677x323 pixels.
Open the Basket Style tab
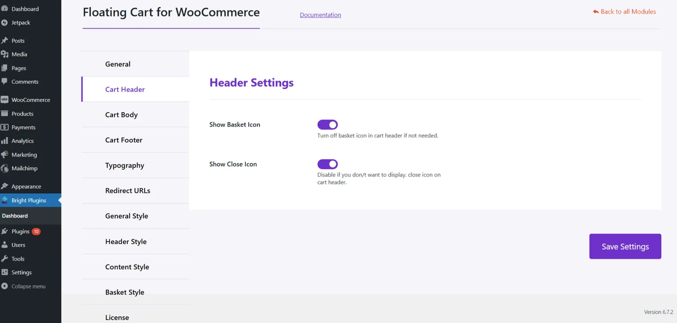135,292
